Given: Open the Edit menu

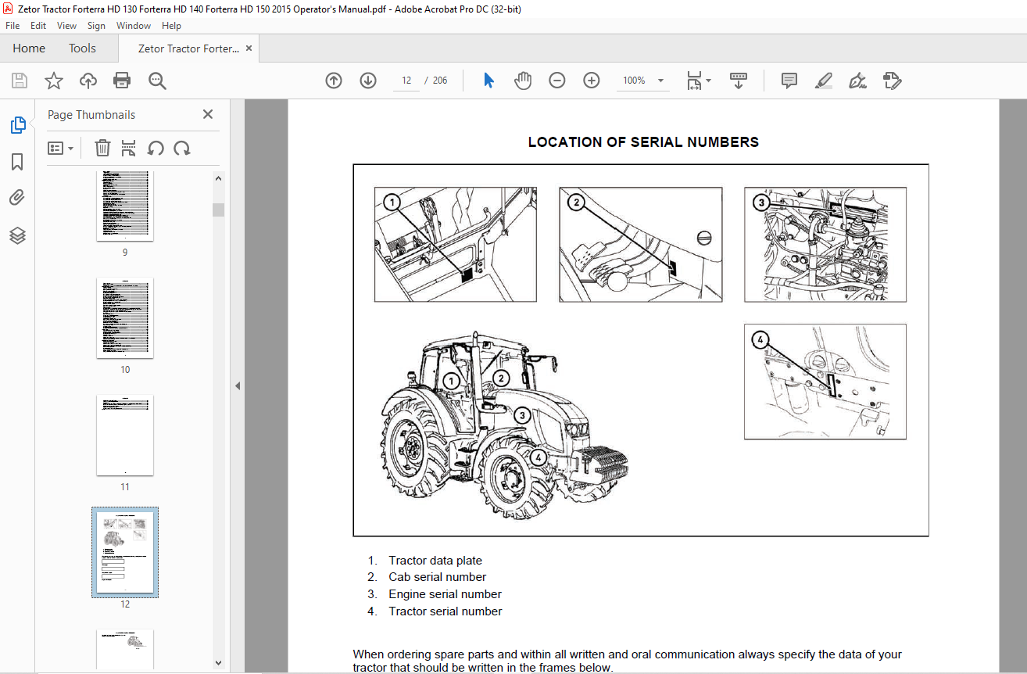Looking at the screenshot, I should [x=38, y=26].
